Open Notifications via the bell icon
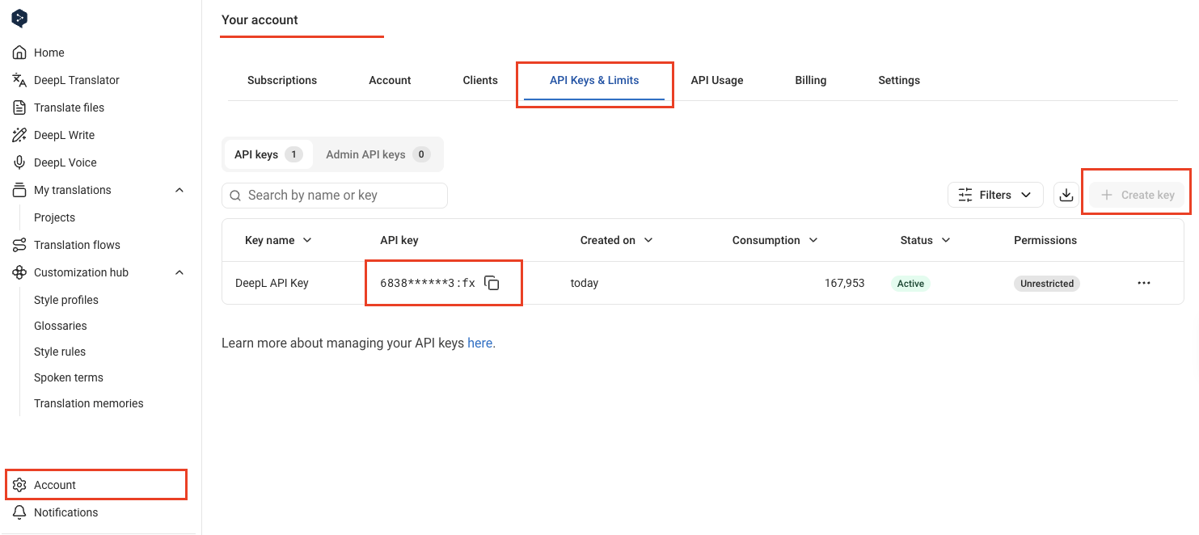This screenshot has height=535, width=1199. pos(19,512)
